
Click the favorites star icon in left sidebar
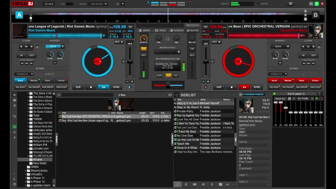tap(14, 95)
